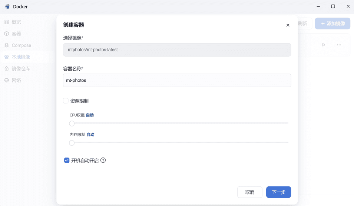Click the Compose layers icon
354x206 pixels.
pos(7,45)
